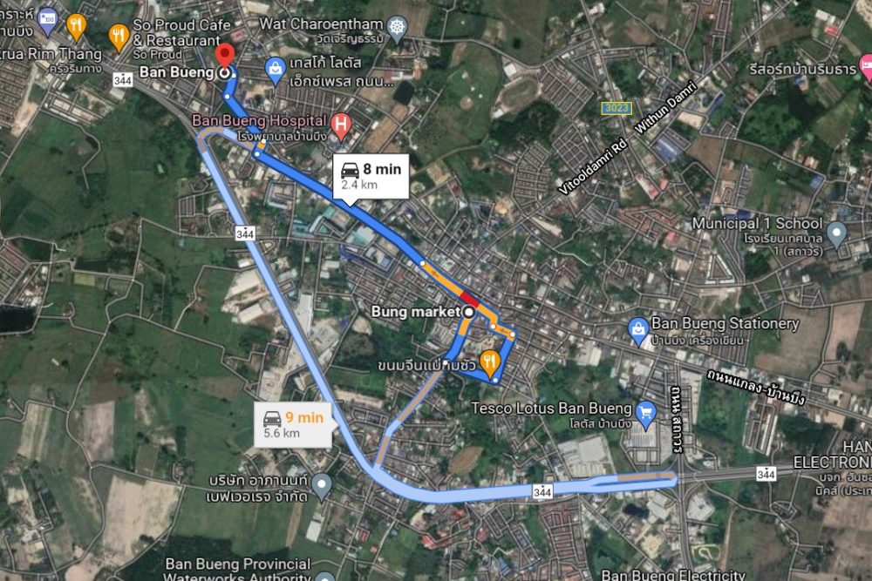Open the orange restaurant marker below Bung market
The image size is (872, 581).
click(489, 364)
